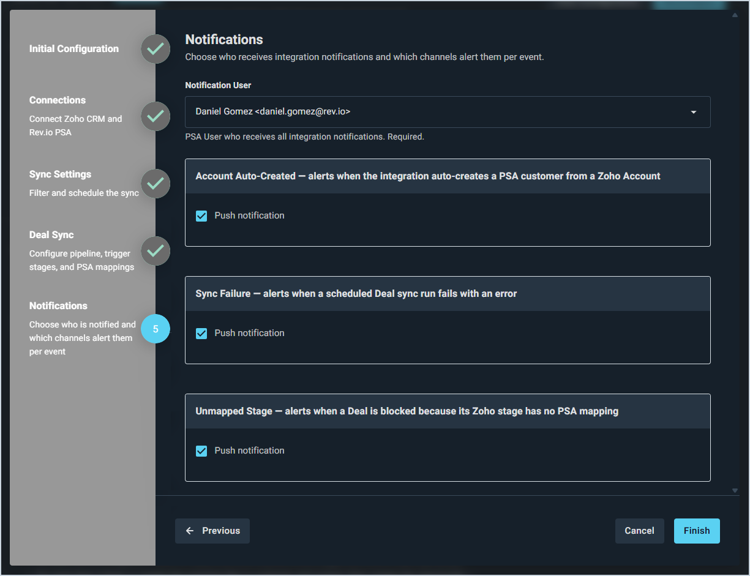Toggle Push notification checkbox for Sync Failure
750x576 pixels.
pos(201,334)
